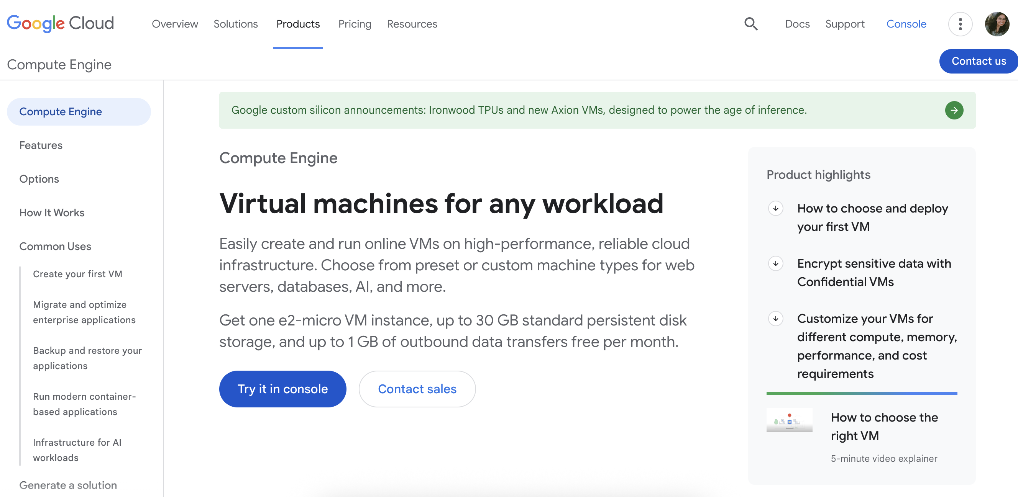
Task: Click the search magnifier icon
Action: 750,24
